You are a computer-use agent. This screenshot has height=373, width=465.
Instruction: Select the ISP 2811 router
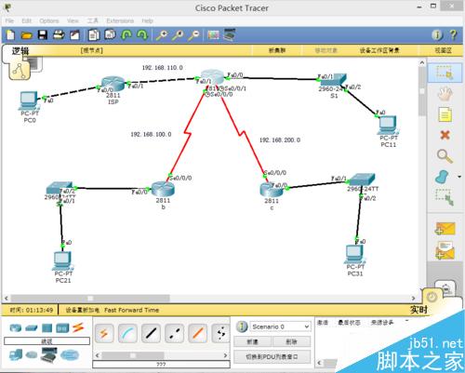click(113, 84)
